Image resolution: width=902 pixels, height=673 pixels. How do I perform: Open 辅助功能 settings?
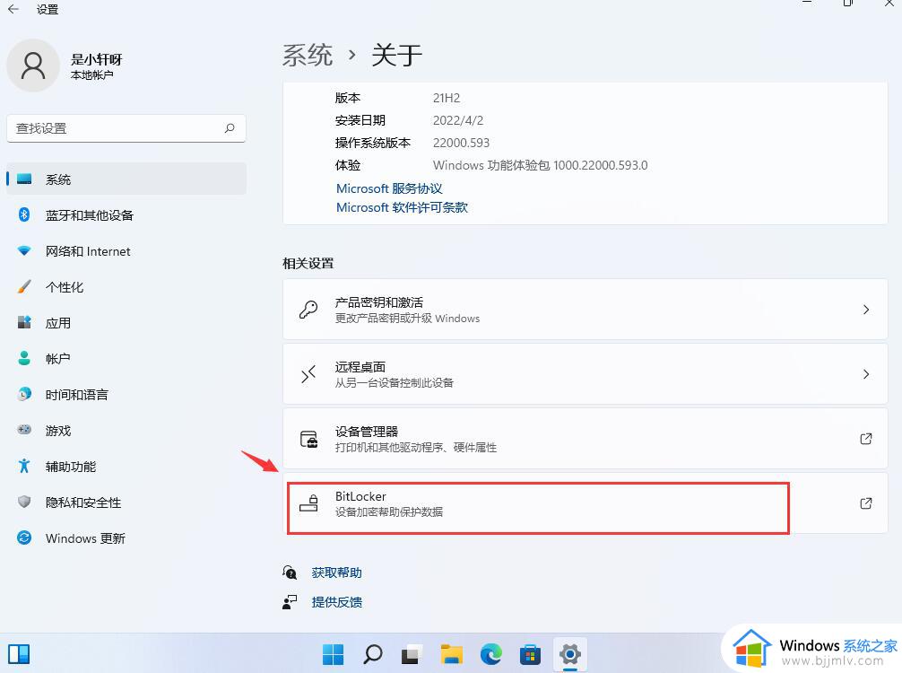pos(126,467)
